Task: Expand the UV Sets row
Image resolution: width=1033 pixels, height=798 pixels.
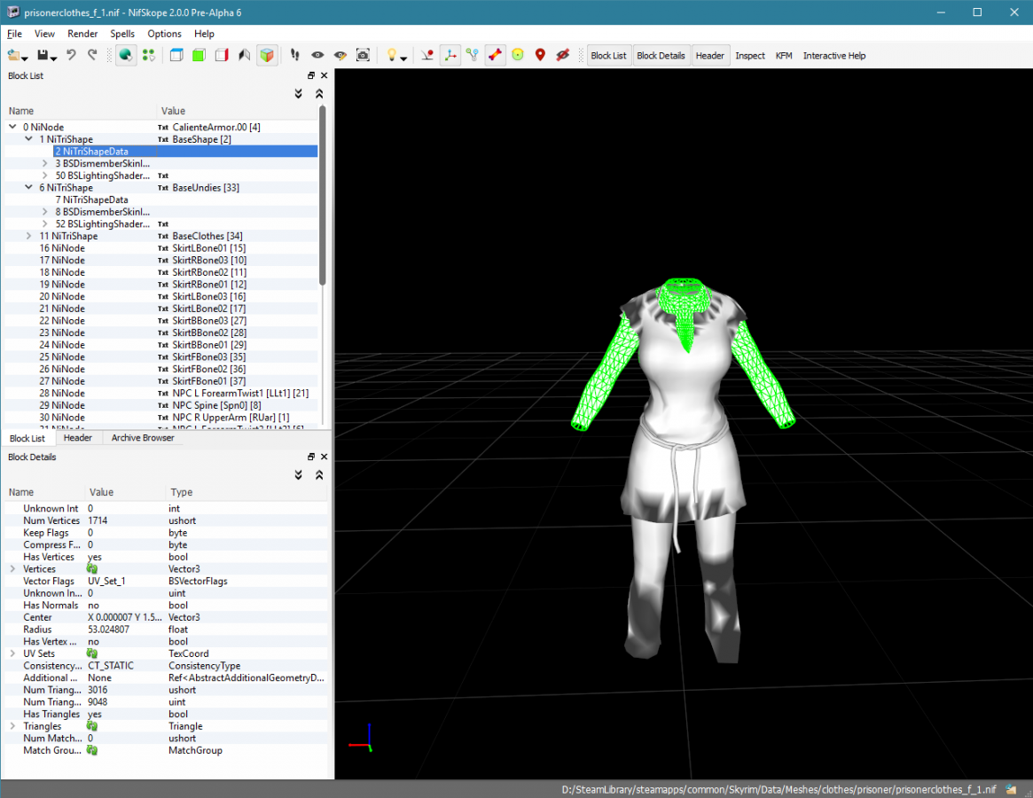Action: (12, 653)
